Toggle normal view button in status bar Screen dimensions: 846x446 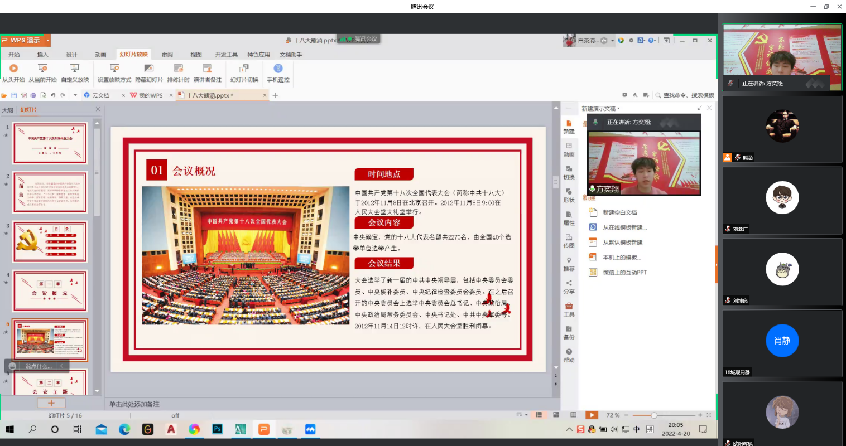click(539, 415)
